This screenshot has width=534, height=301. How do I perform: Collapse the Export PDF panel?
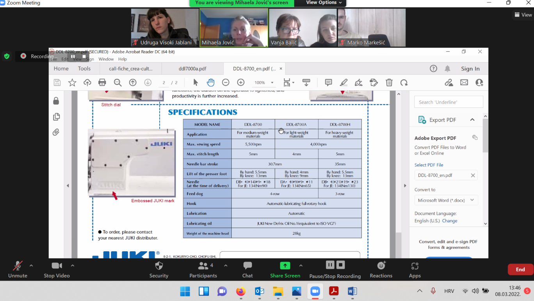pos(472,120)
